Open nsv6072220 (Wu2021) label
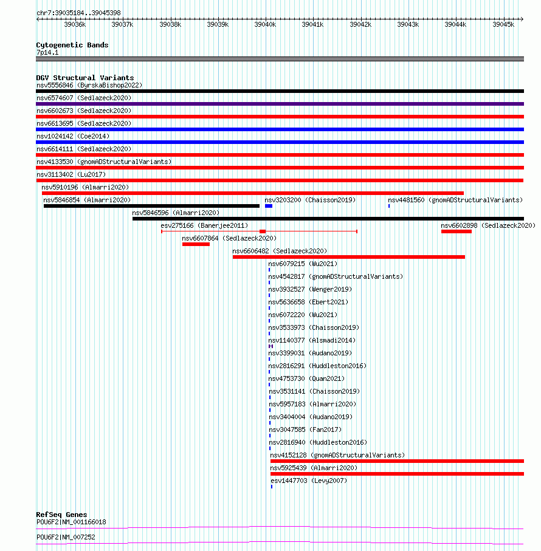The width and height of the screenshot is (541, 551). pos(303,315)
